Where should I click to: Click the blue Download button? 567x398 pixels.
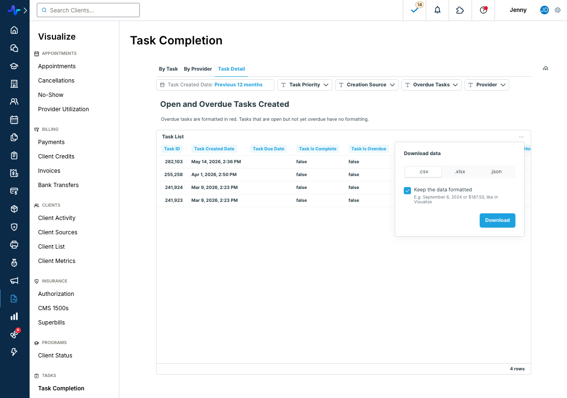pos(497,220)
